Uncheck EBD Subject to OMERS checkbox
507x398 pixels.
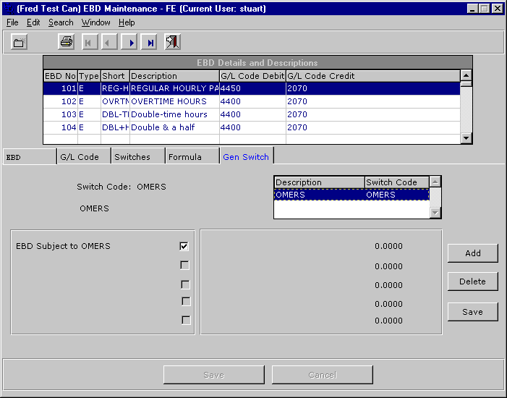(x=184, y=246)
